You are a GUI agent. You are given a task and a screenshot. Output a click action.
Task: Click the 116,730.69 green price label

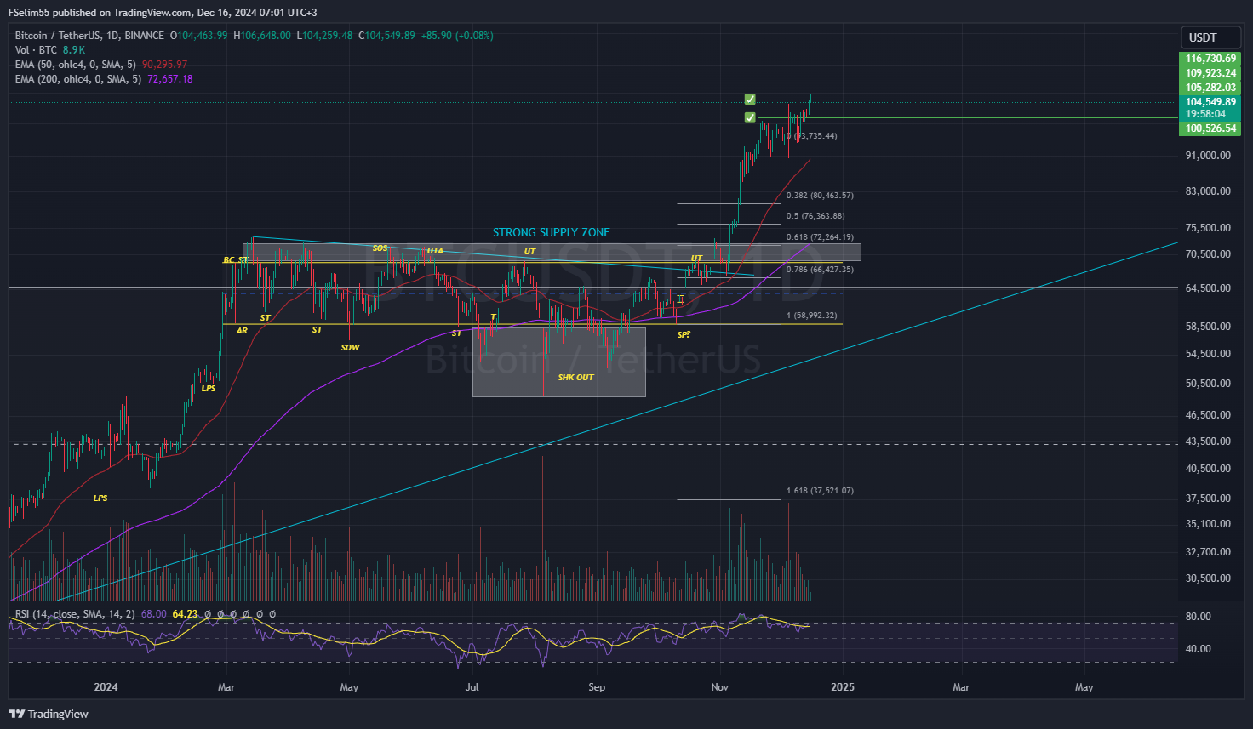click(1210, 59)
